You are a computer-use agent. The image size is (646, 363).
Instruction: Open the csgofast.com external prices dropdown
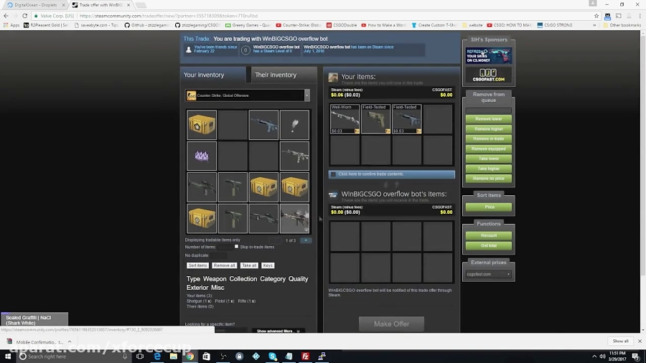[489, 274]
